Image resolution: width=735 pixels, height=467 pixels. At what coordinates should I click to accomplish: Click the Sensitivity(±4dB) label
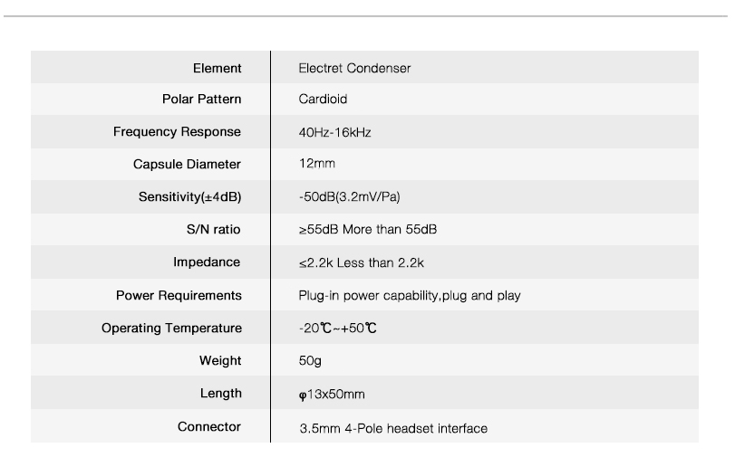coord(189,197)
